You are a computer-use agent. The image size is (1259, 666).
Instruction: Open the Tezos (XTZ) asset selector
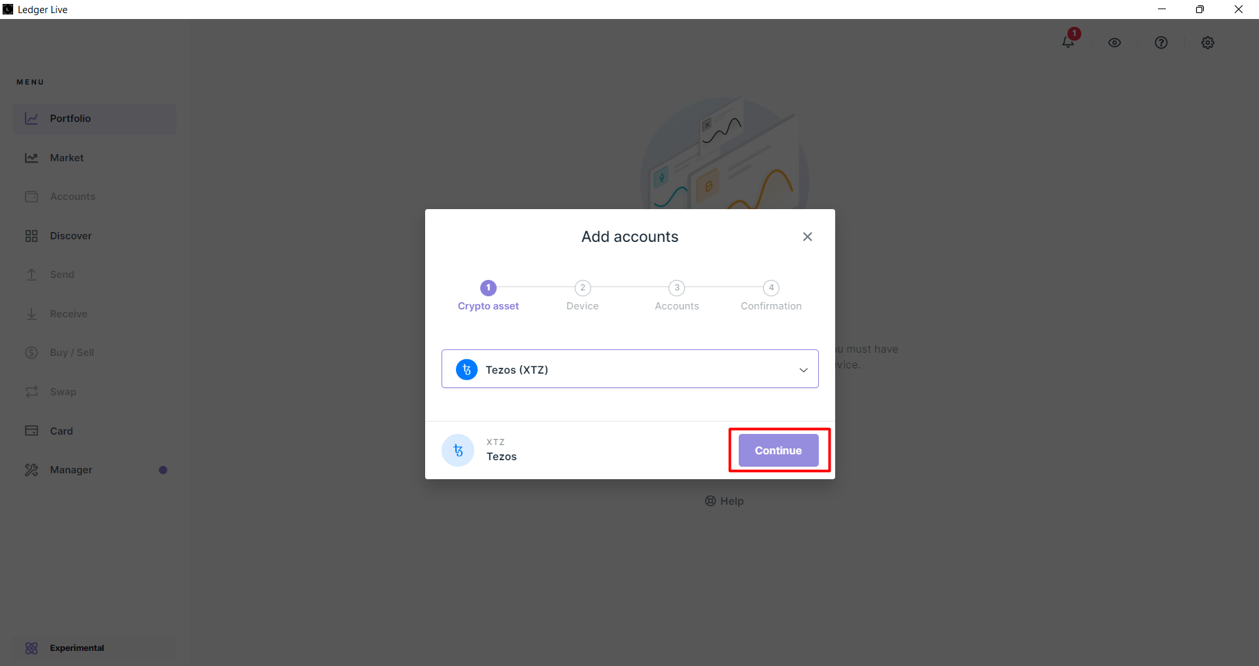630,369
